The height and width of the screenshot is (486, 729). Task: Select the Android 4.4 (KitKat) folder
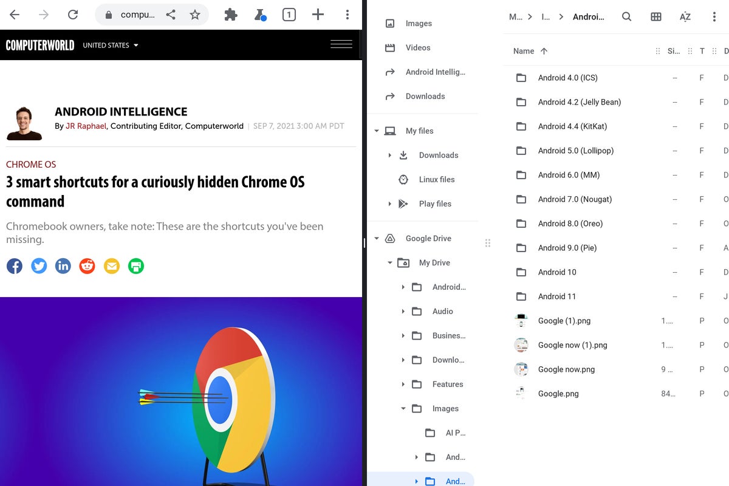tap(616, 126)
